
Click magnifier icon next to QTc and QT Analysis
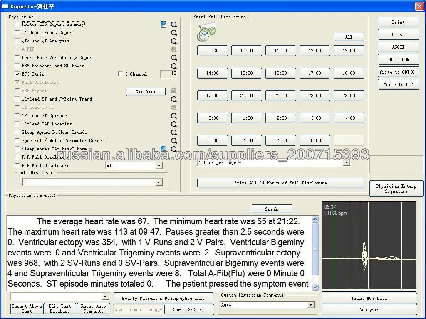point(174,41)
